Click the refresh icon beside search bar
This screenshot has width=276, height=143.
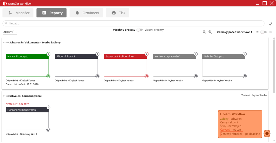point(270,23)
